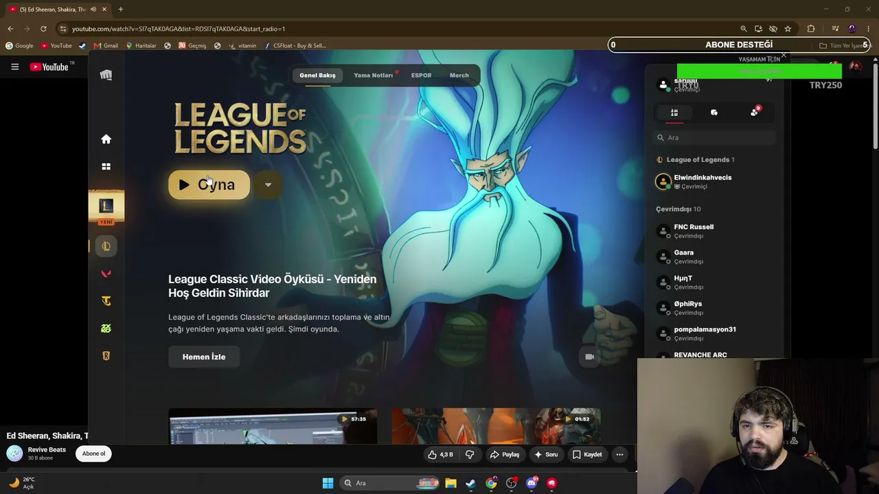Open YouTube more actions three-dot menu
This screenshot has height=494, width=879.
pyautogui.click(x=619, y=454)
